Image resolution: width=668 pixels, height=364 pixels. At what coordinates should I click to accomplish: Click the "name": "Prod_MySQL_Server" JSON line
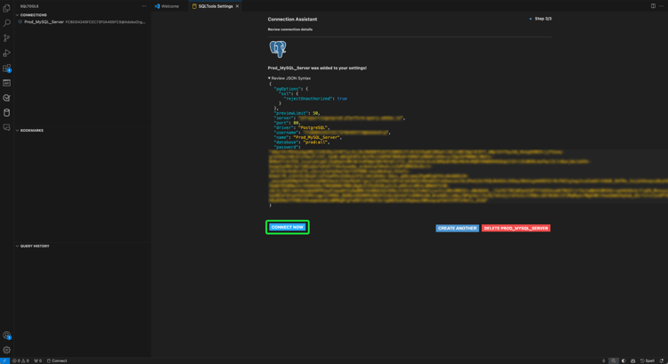tap(307, 138)
